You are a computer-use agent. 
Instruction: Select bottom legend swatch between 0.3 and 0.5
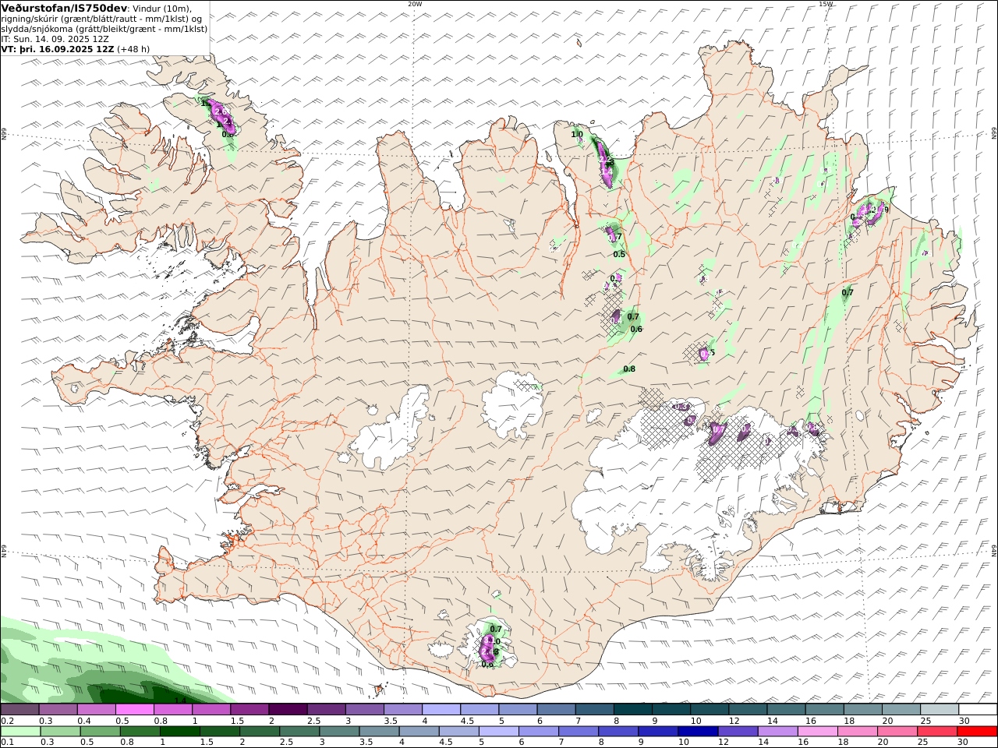[60, 732]
